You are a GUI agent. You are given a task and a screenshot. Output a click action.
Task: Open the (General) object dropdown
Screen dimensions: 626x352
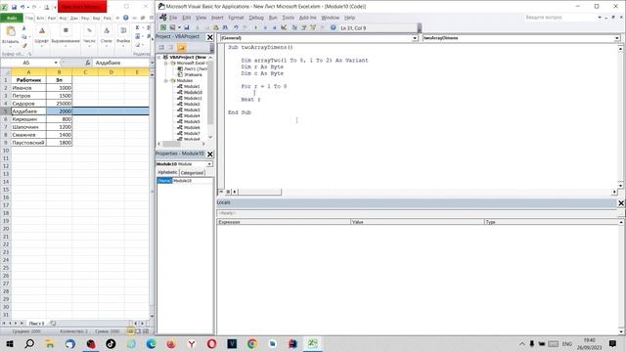click(415, 38)
